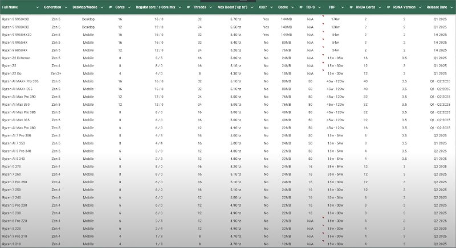Select the Ryzen AI 5 Pro 340 cell
The image size is (456, 248).
(x=17, y=151)
